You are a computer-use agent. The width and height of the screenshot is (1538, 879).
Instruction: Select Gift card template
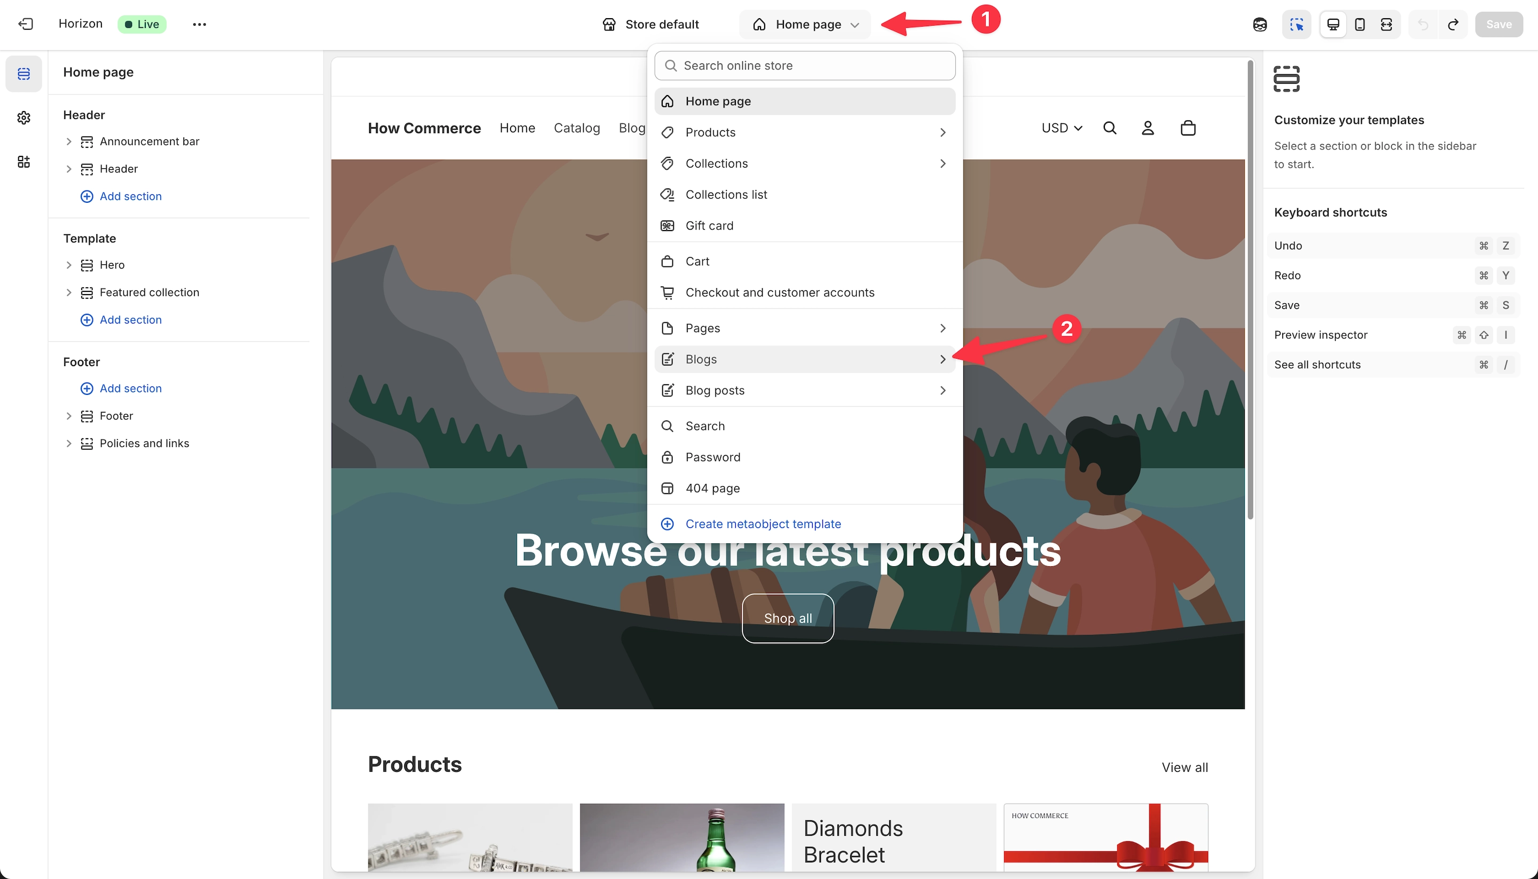pos(805,226)
